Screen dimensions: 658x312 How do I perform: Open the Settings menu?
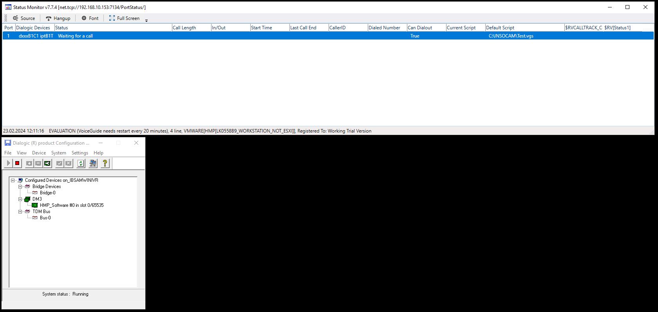[x=80, y=153]
